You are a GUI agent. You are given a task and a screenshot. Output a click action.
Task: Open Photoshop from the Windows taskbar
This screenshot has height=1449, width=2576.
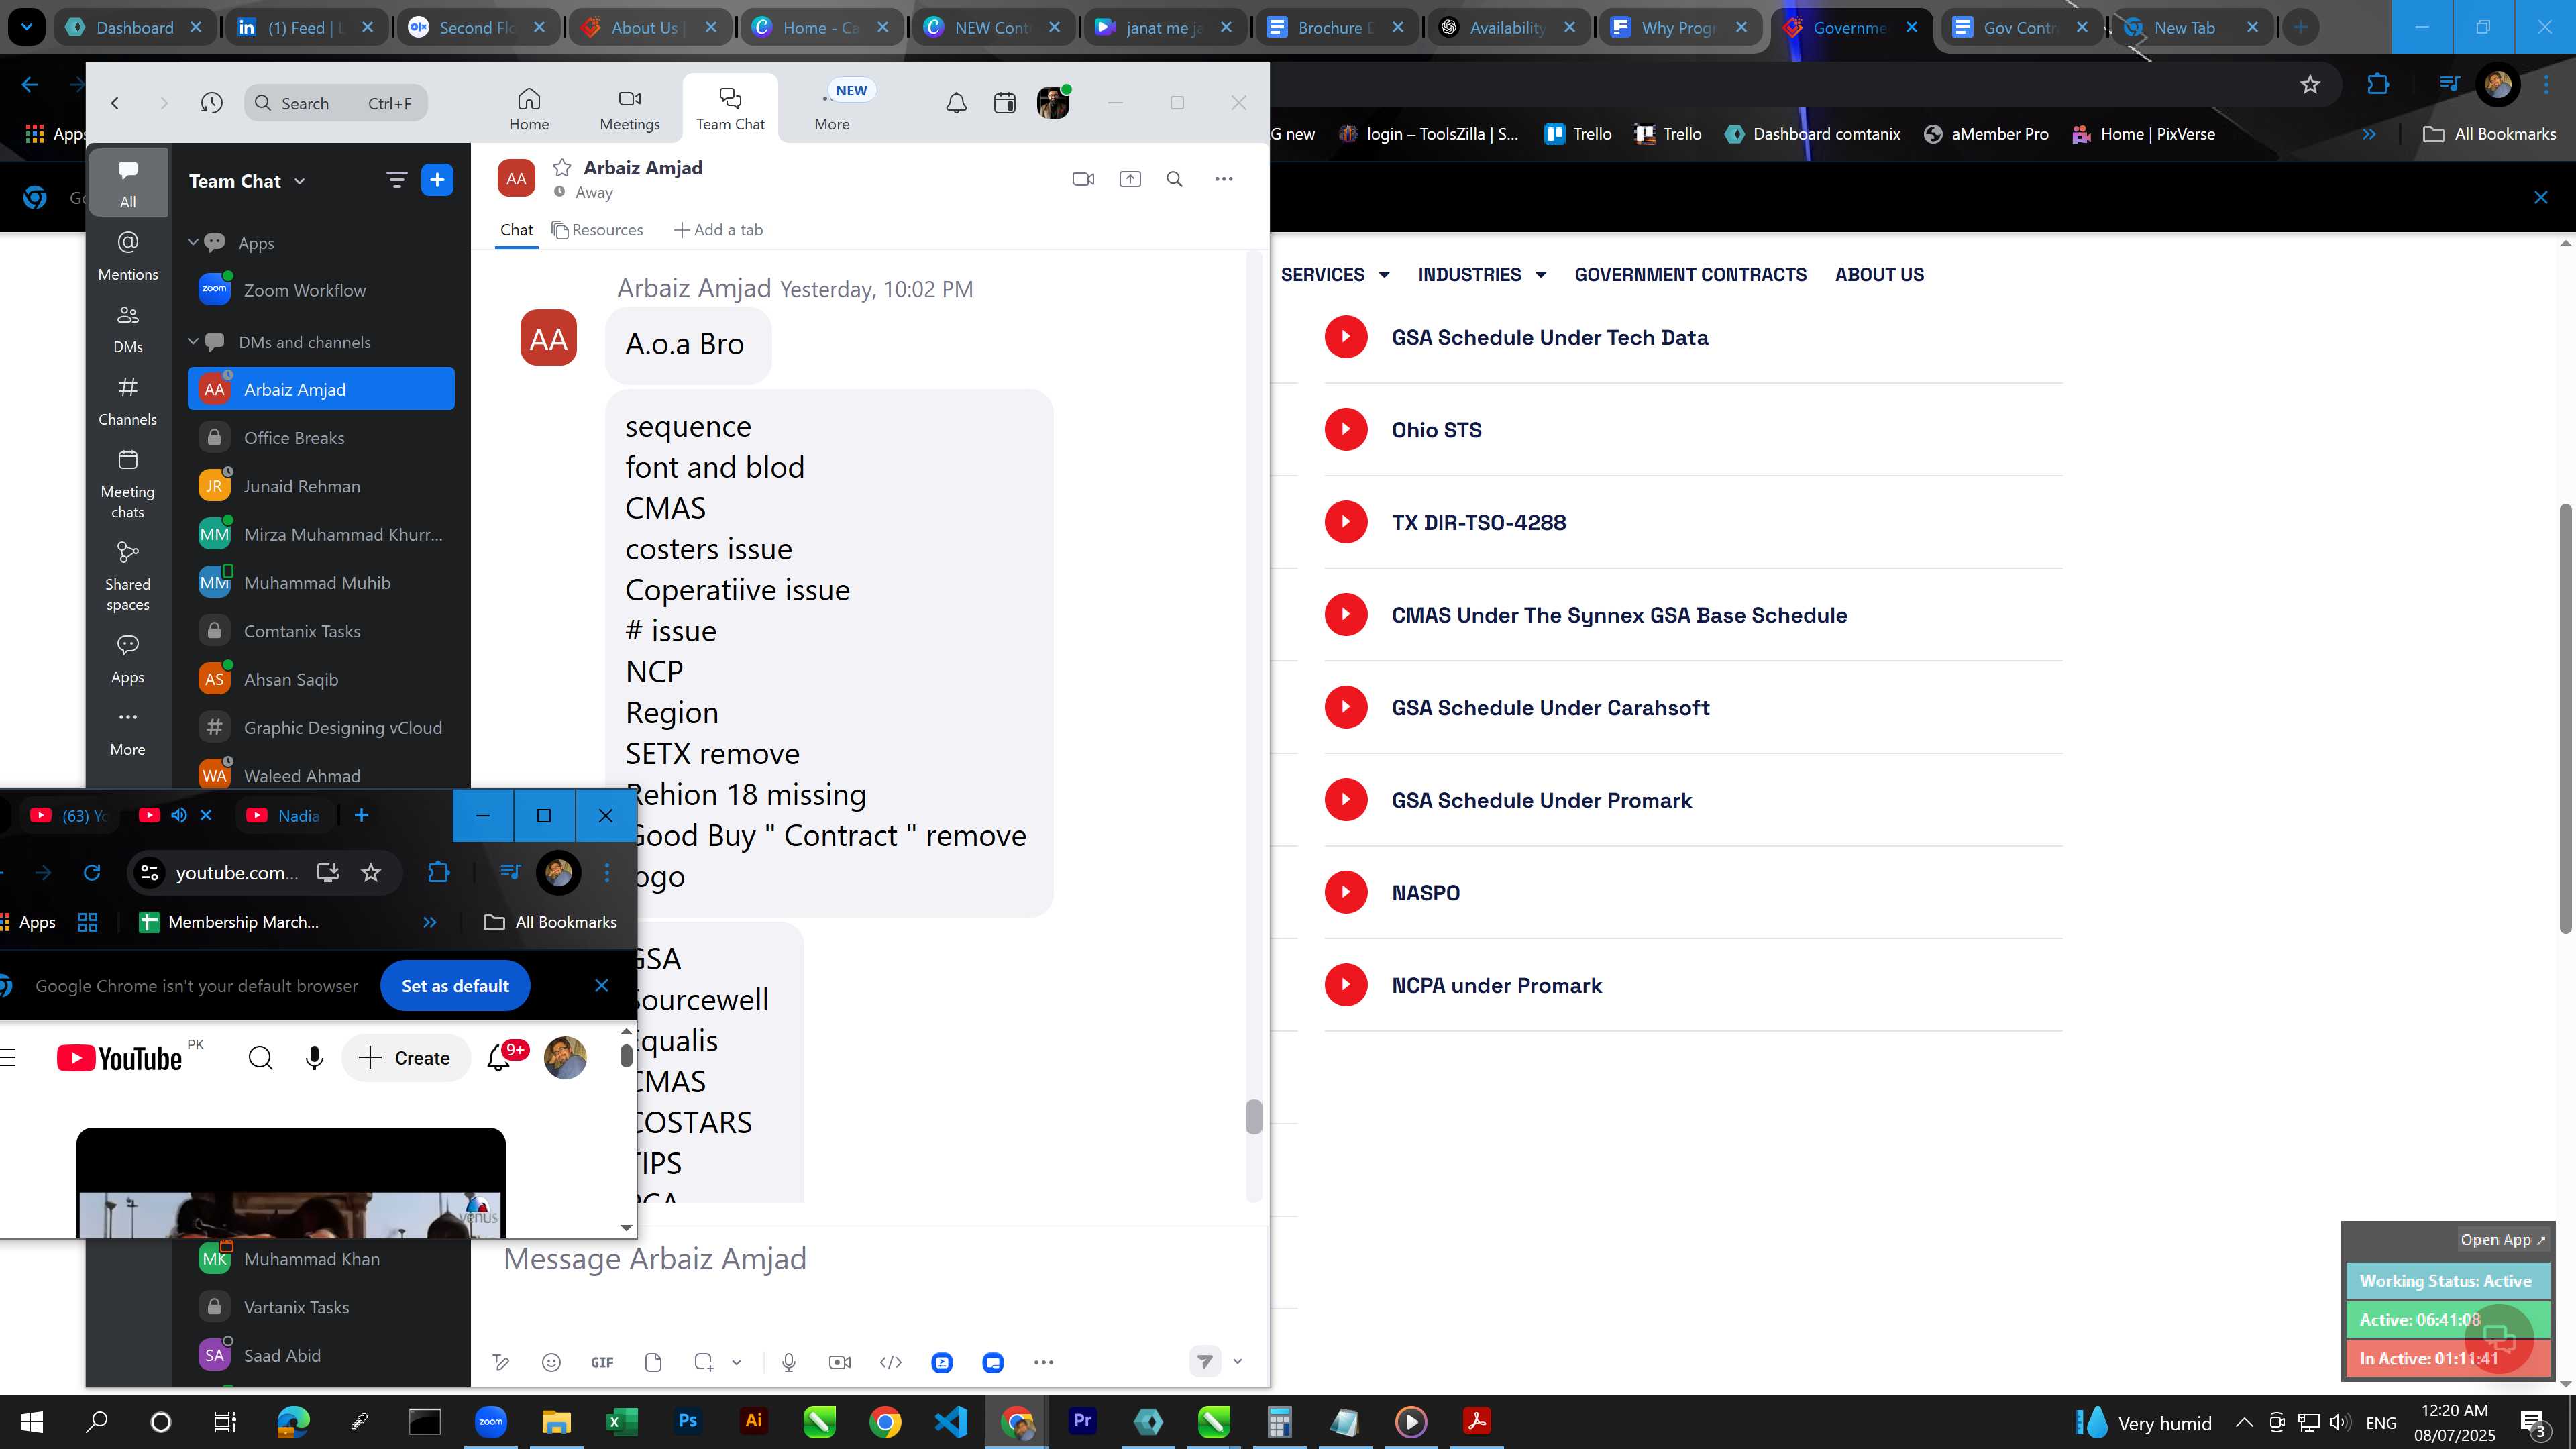tap(688, 1421)
